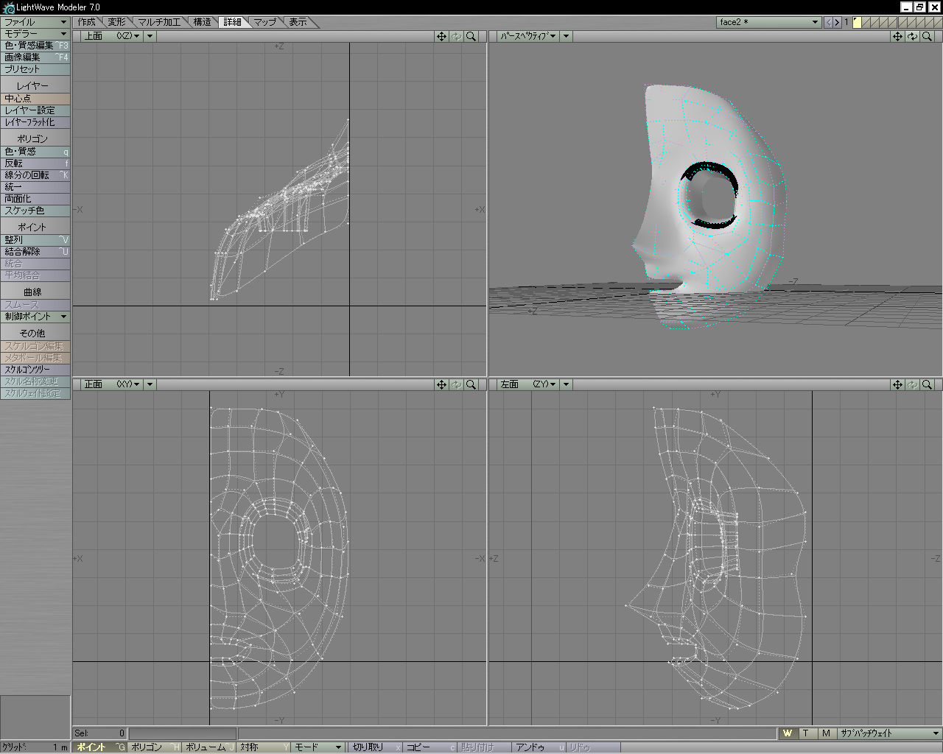Select the first yellow layer slot
943x754 pixels.
[857, 22]
